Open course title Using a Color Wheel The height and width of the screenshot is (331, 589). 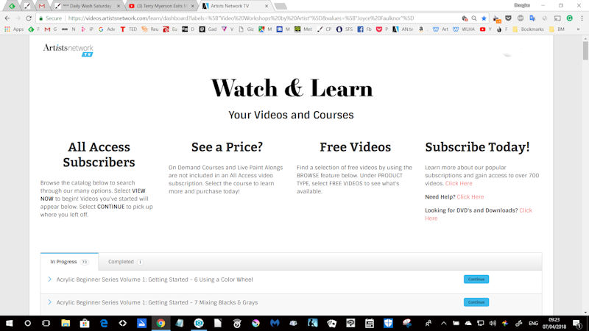pos(155,280)
